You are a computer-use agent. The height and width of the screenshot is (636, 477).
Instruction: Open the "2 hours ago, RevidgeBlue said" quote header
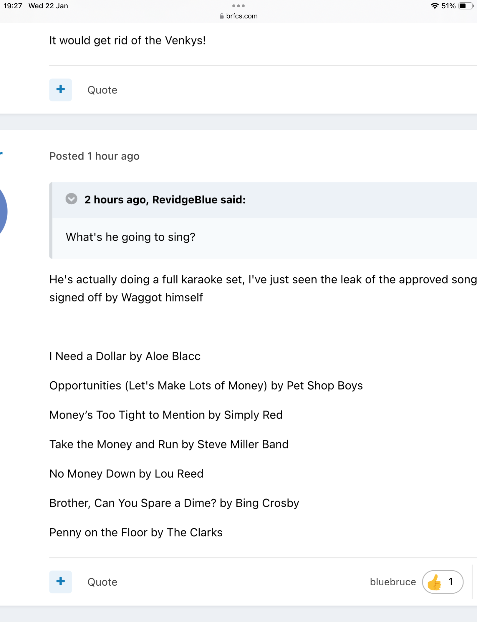pos(165,200)
